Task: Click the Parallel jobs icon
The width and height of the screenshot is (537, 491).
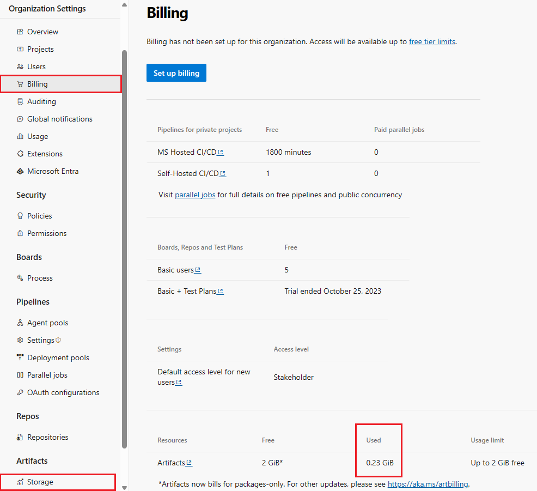Action: click(x=20, y=375)
